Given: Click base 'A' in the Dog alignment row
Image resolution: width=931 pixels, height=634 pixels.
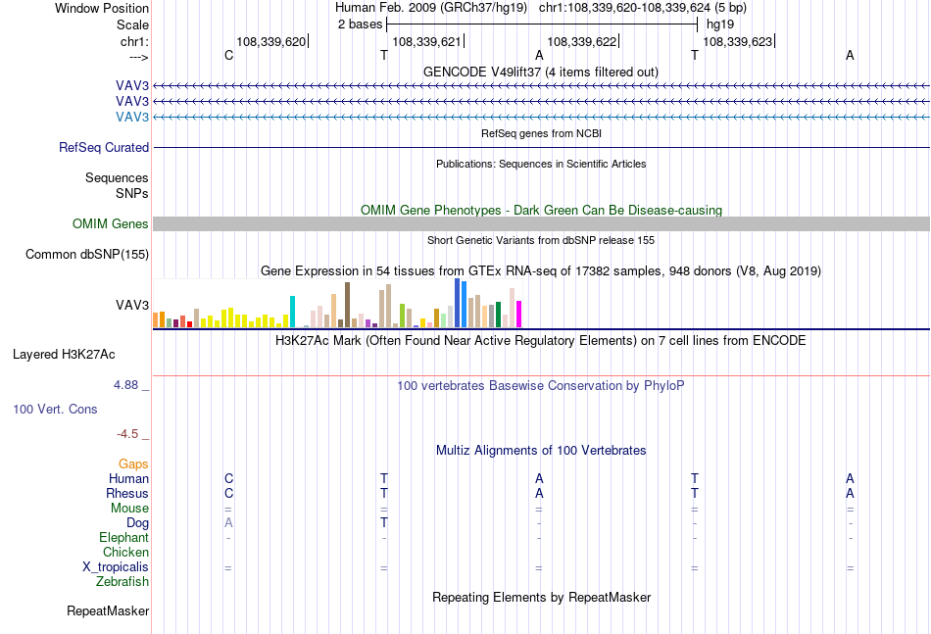Looking at the screenshot, I should point(228,523).
